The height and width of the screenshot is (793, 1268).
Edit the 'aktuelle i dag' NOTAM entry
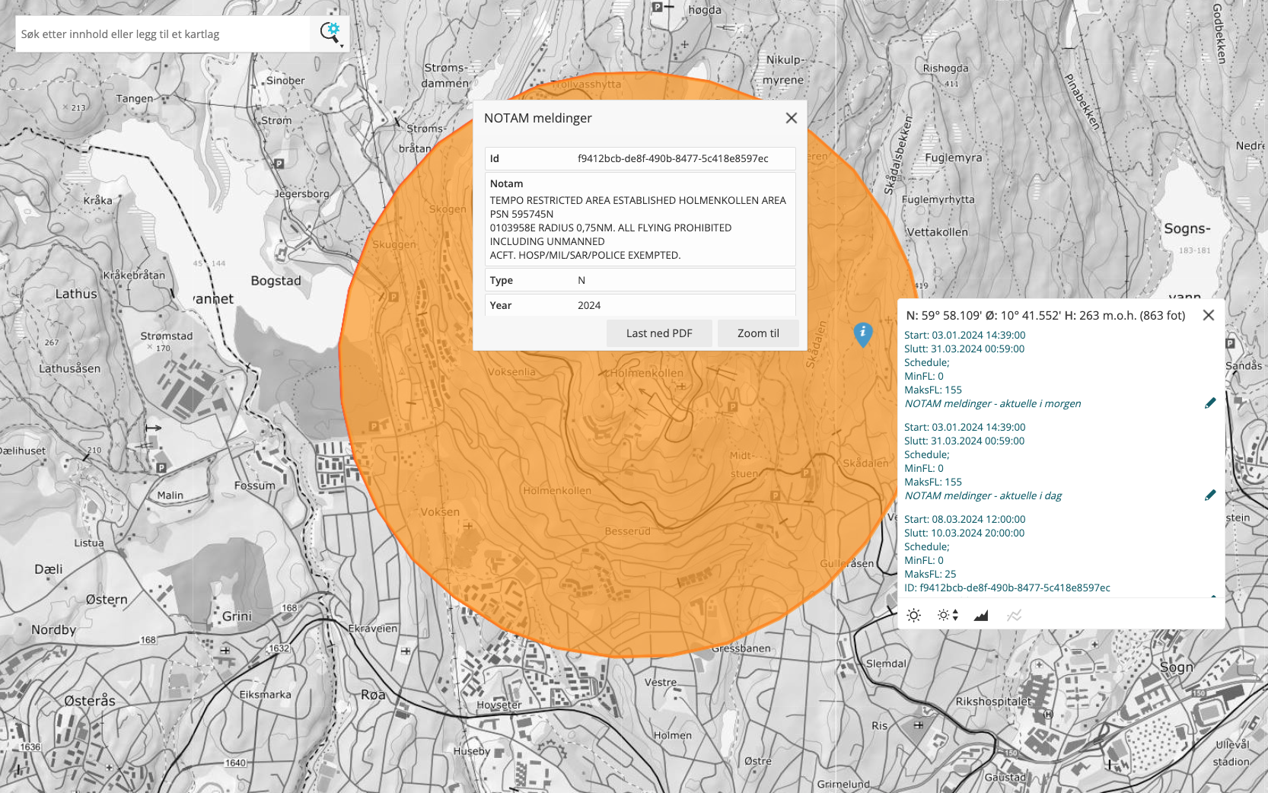1210,495
